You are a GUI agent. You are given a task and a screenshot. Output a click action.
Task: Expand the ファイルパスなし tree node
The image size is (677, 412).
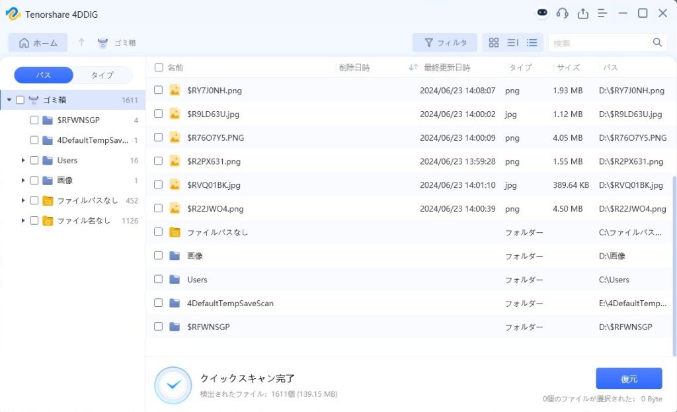[x=23, y=200]
